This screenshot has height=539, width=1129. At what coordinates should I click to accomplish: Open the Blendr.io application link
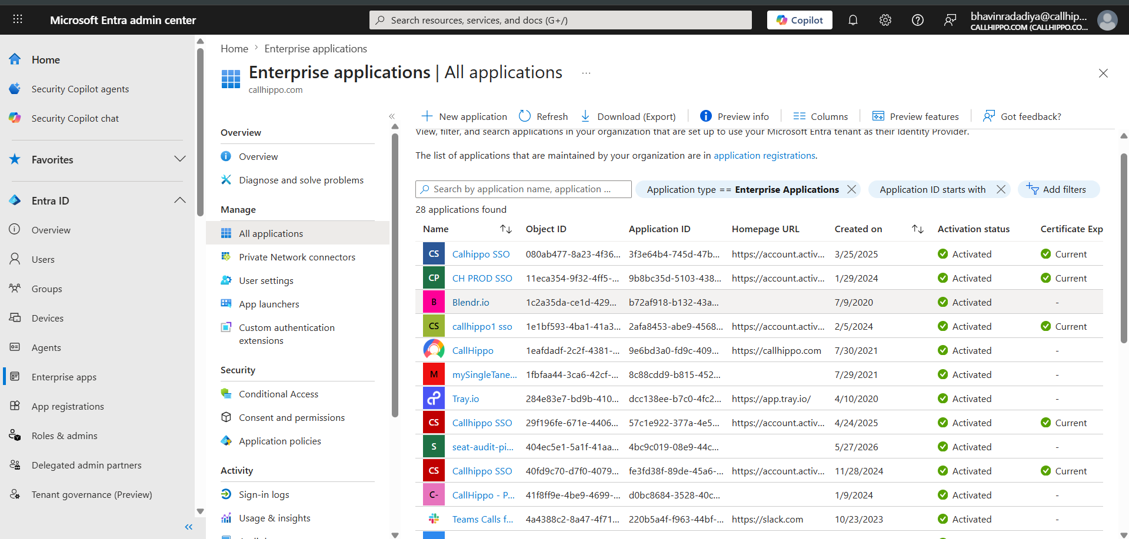coord(471,302)
